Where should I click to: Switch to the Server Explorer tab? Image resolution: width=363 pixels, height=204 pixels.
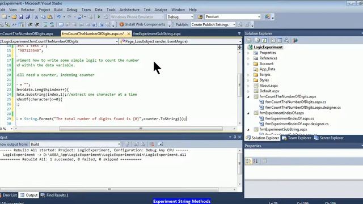point(329,138)
